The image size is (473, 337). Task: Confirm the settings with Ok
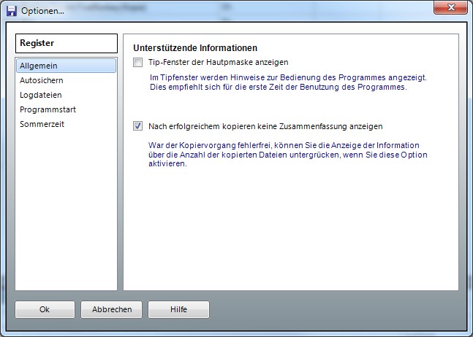point(45,309)
